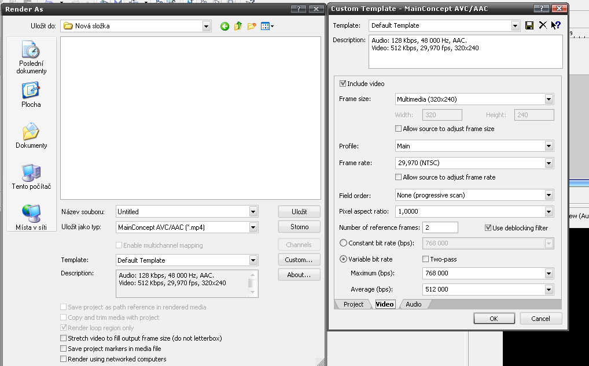Screen dimensions: 589x366
Task: Open the Frame size dropdown
Action: click(x=549, y=99)
